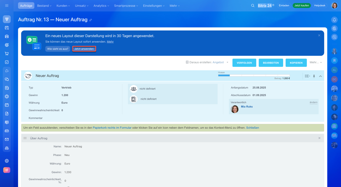Image resolution: width=341 pixels, height=187 pixels.
Task: Pin the Neuer Auftrag summary panel
Action: [x=314, y=76]
